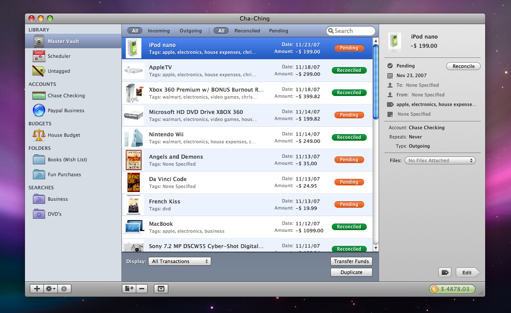Select the Paypal Business account

(66, 110)
